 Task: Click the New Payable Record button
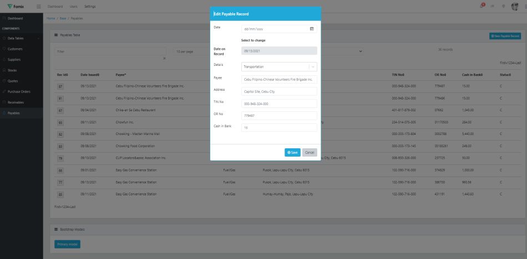pyautogui.click(x=505, y=35)
